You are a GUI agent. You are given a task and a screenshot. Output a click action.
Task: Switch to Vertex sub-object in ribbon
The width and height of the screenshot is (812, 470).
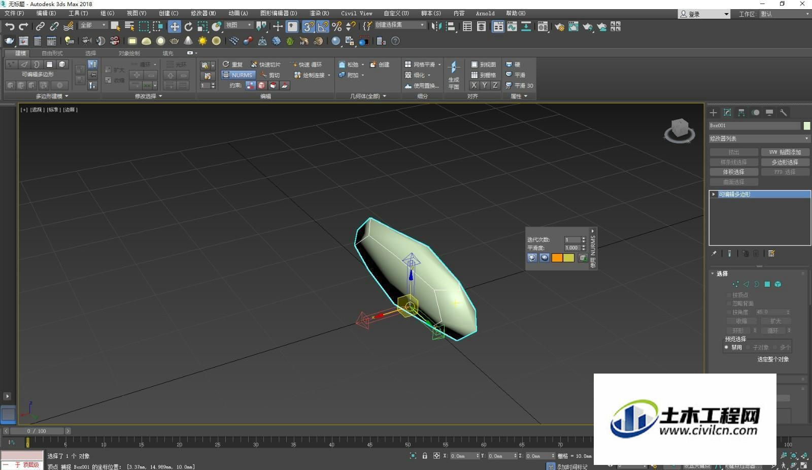click(11, 64)
